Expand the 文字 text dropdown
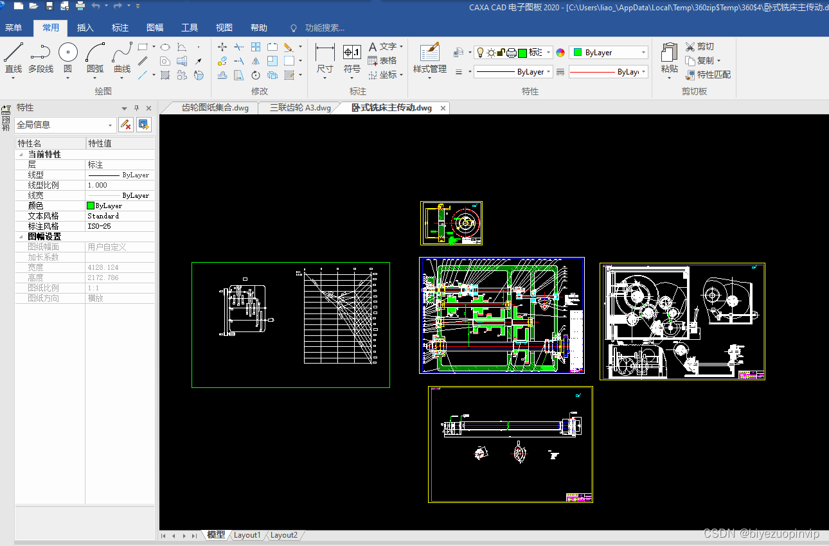The width and height of the screenshot is (829, 546). click(402, 46)
